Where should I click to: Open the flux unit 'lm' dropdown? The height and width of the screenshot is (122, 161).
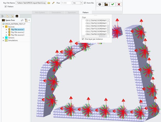click(x=81, y=3)
